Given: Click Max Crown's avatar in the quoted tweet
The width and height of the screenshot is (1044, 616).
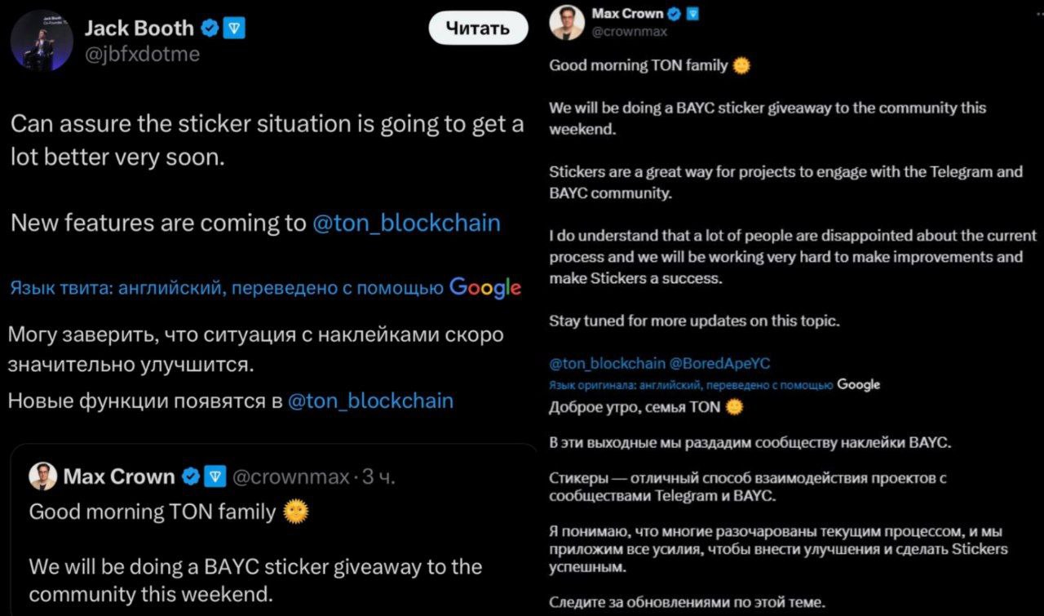Looking at the screenshot, I should (42, 476).
